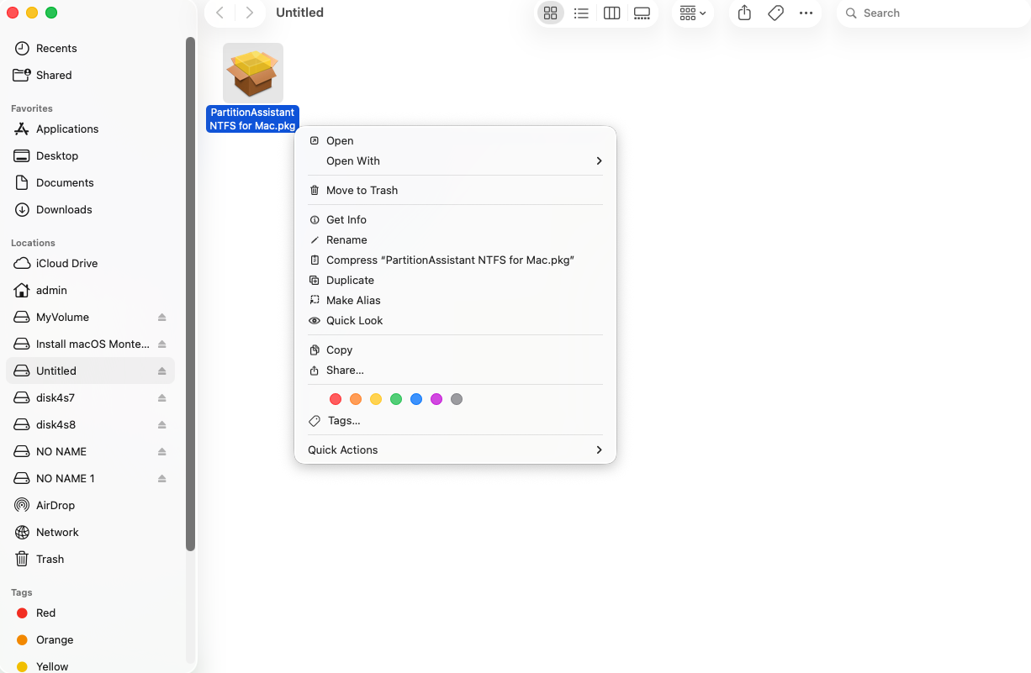Apply the yellow tag color dot
Screen dimensions: 1031x673
tap(376, 399)
